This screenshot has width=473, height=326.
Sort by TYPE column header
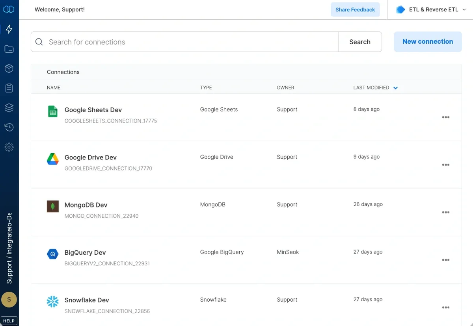pos(206,88)
